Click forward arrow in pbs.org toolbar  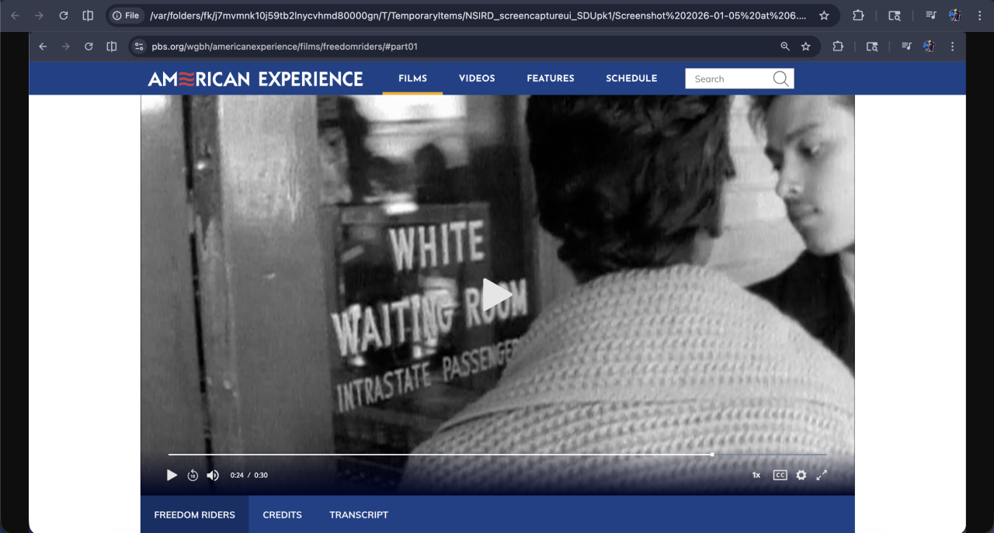(66, 47)
